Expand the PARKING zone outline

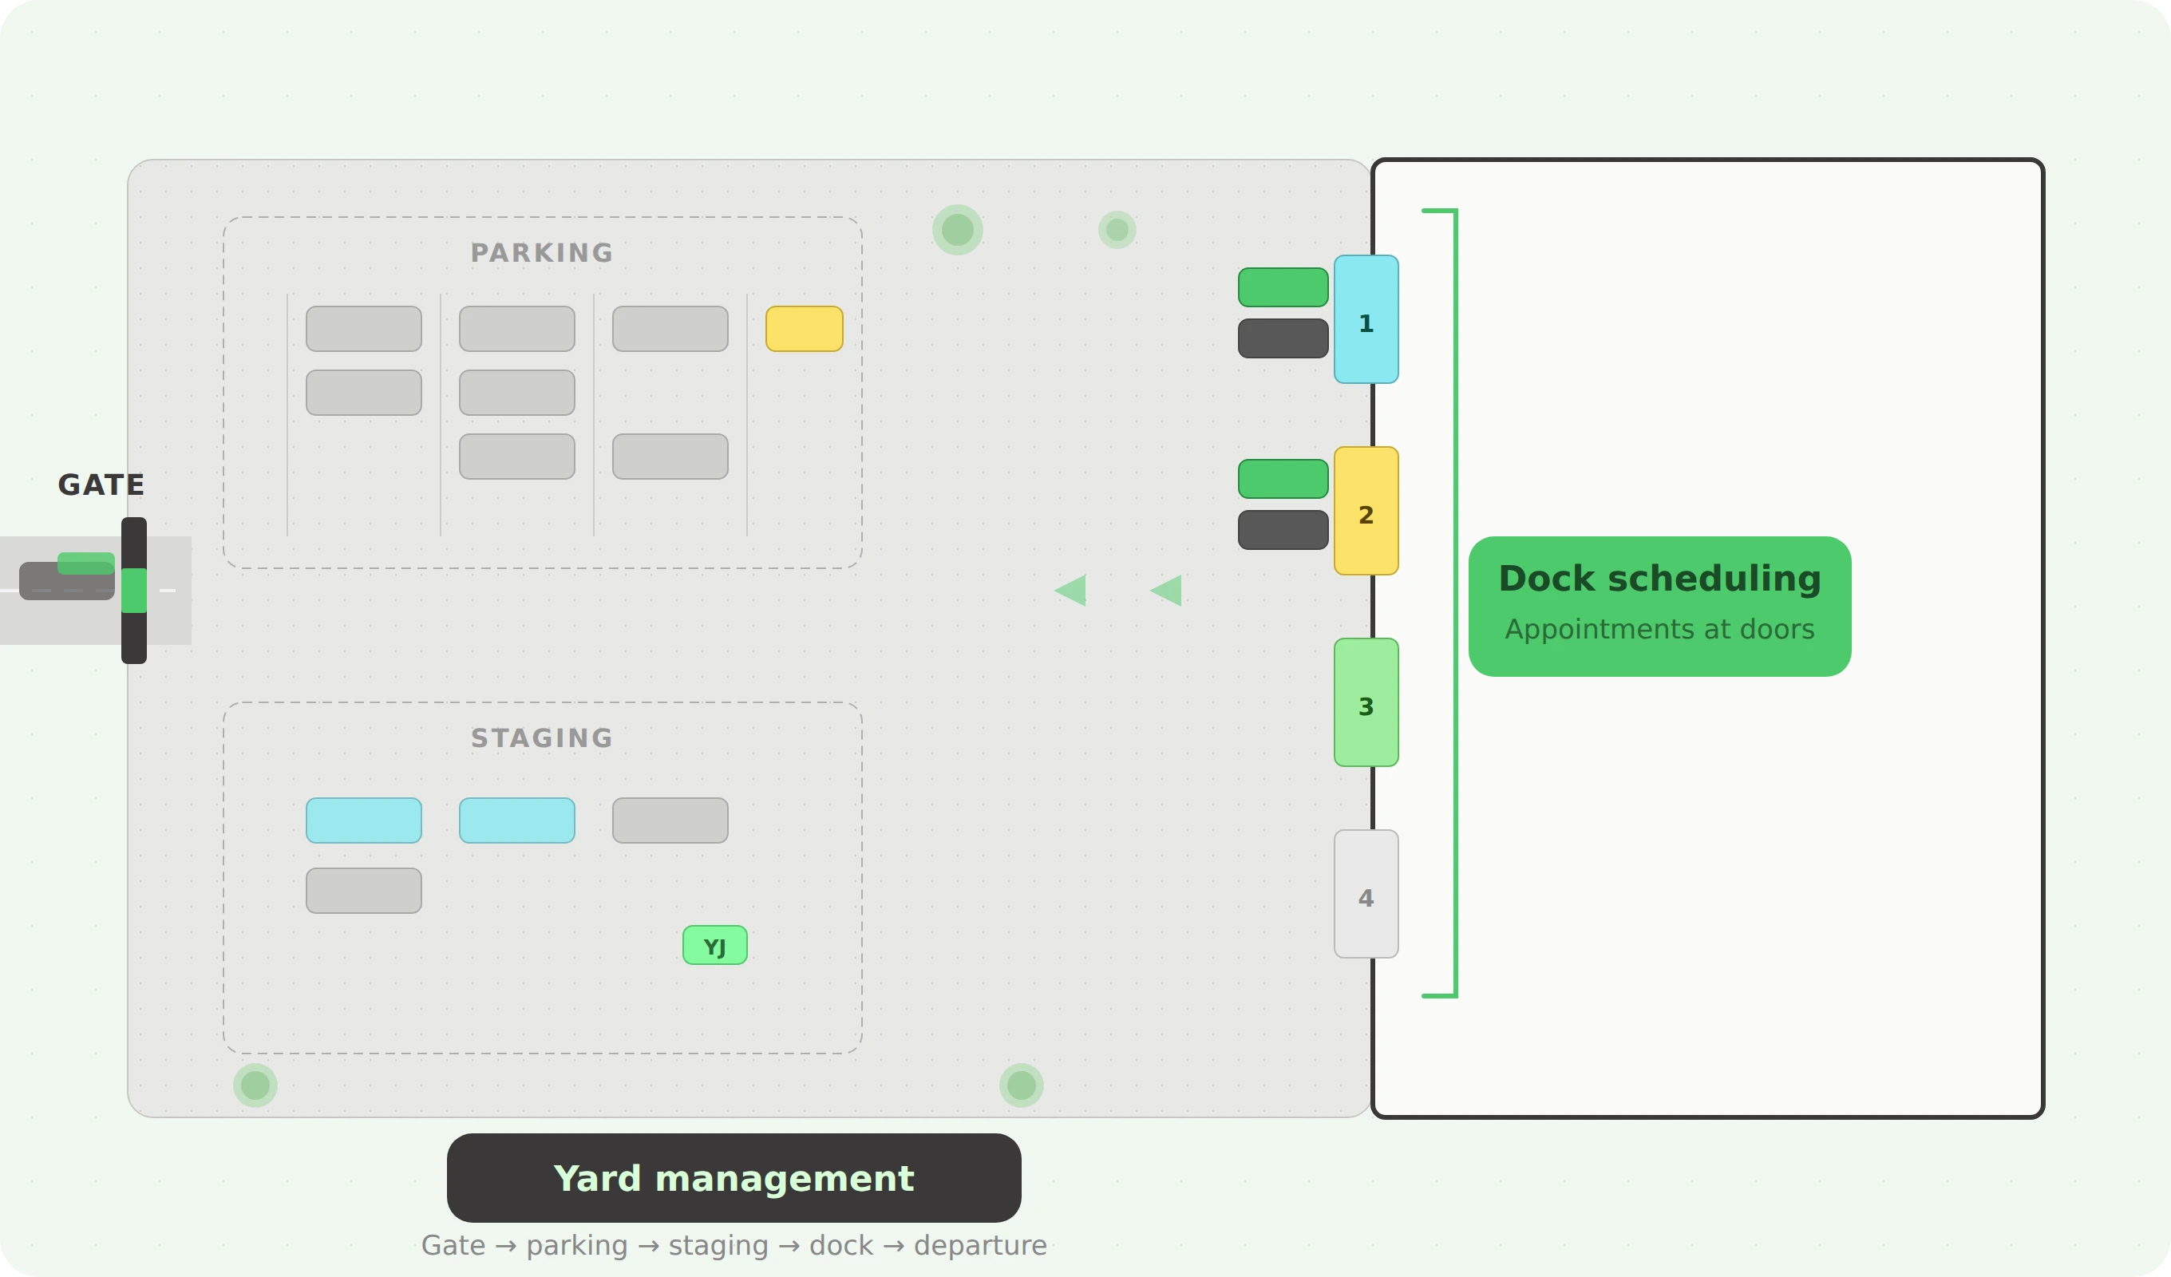(x=543, y=251)
